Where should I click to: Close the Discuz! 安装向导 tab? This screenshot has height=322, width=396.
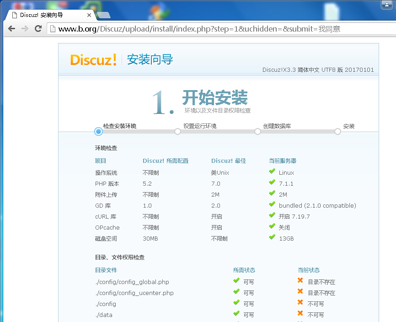pyautogui.click(x=89, y=15)
